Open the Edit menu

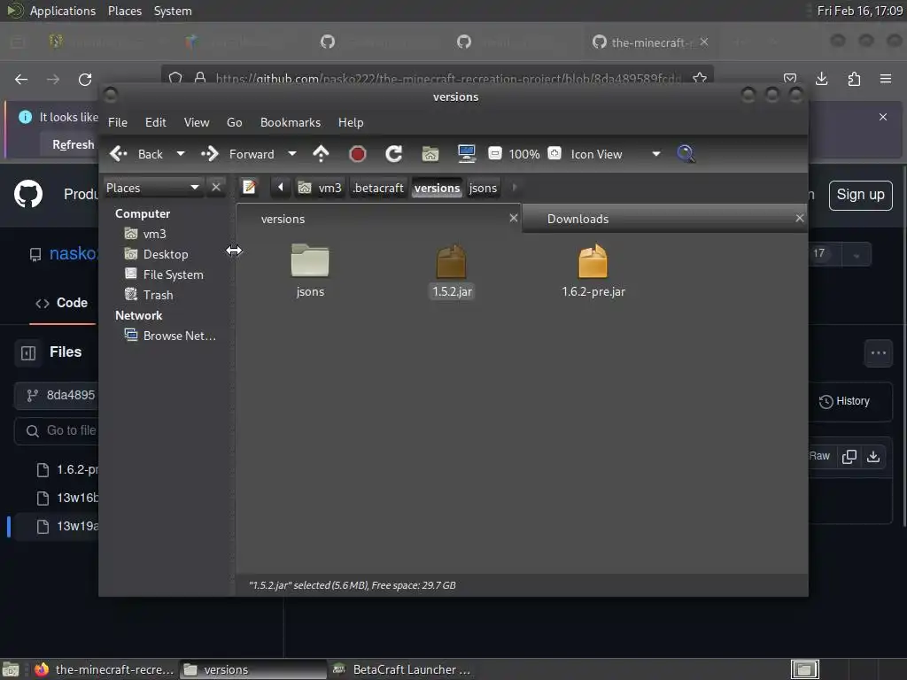coord(156,122)
